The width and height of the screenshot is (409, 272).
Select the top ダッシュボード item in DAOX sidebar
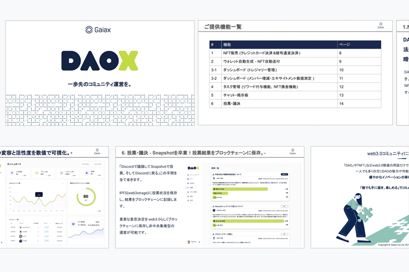point(193,175)
